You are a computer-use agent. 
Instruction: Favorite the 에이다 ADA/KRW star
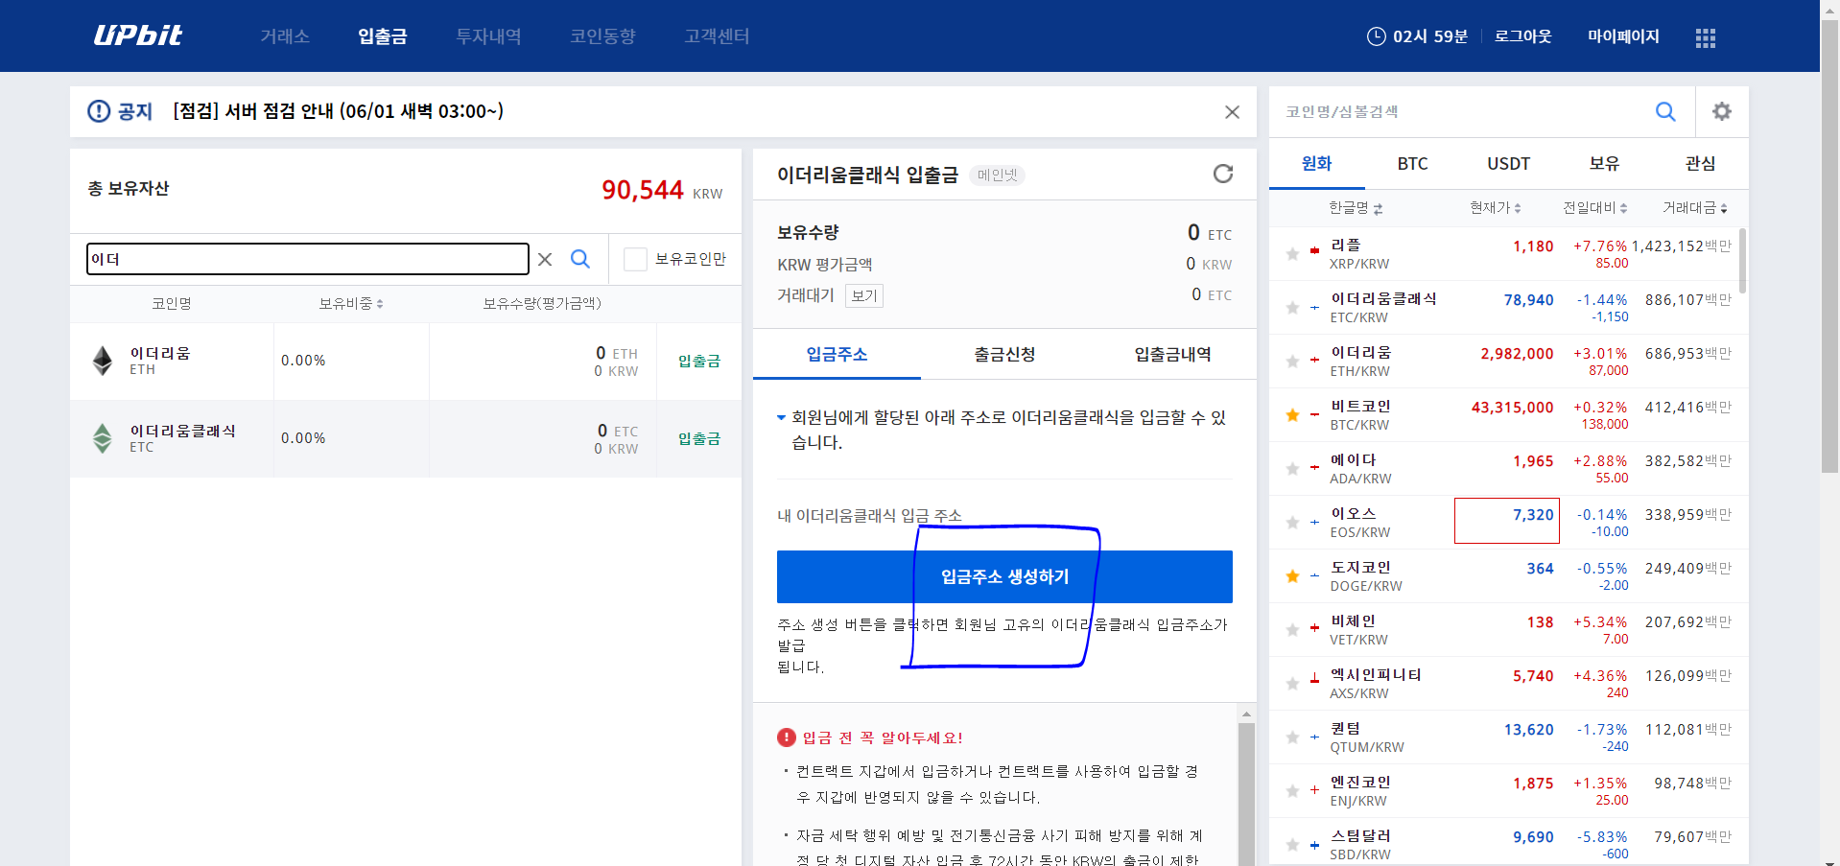coord(1292,469)
